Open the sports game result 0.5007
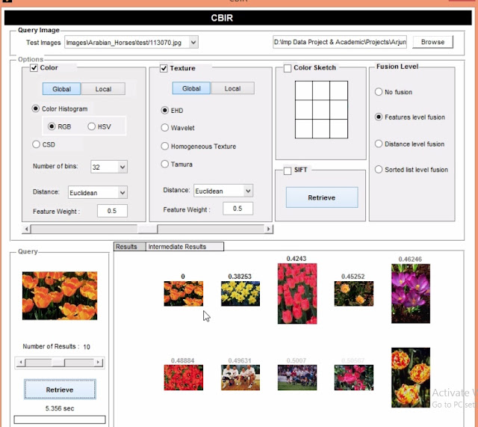 coord(297,377)
